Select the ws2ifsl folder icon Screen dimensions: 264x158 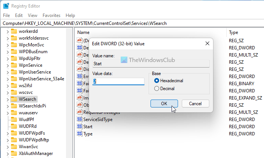[x=14, y=86]
